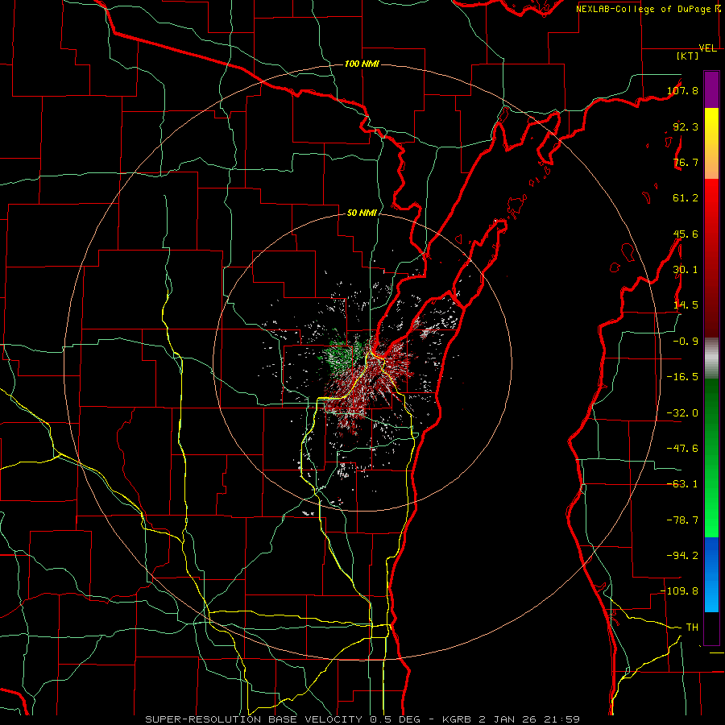Click the 107.8 legend value
The image size is (725, 725).
click(682, 90)
